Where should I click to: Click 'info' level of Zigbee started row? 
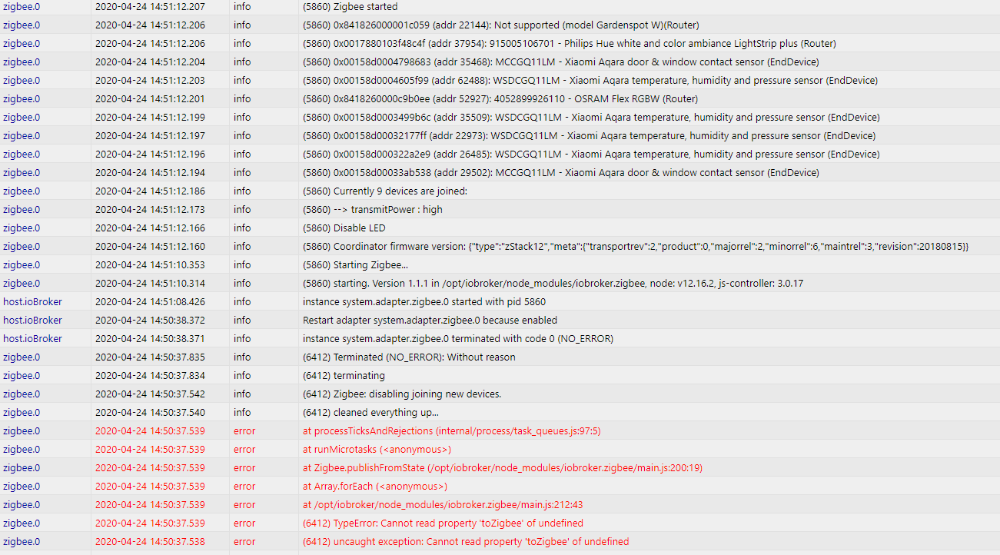242,7
